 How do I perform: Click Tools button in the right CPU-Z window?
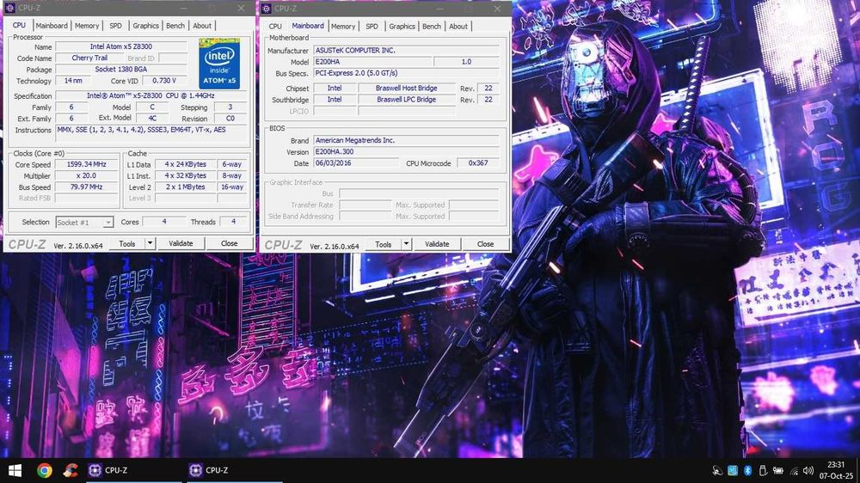(x=384, y=244)
